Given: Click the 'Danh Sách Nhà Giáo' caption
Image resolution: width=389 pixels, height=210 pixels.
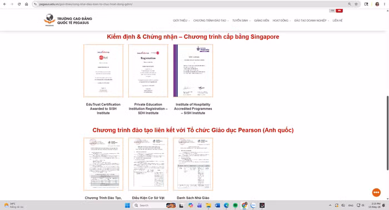Looking at the screenshot, I should 193,198.
